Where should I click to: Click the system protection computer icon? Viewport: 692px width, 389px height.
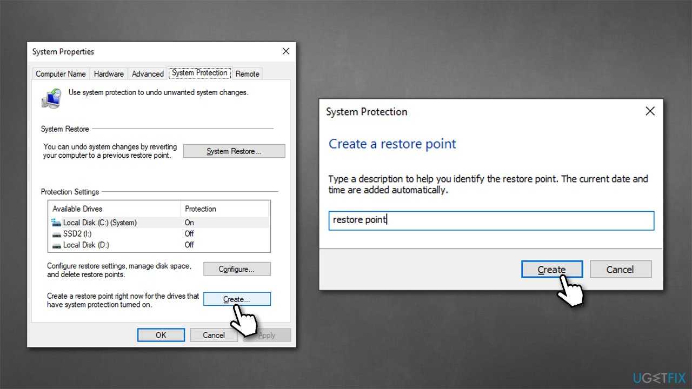(51, 98)
